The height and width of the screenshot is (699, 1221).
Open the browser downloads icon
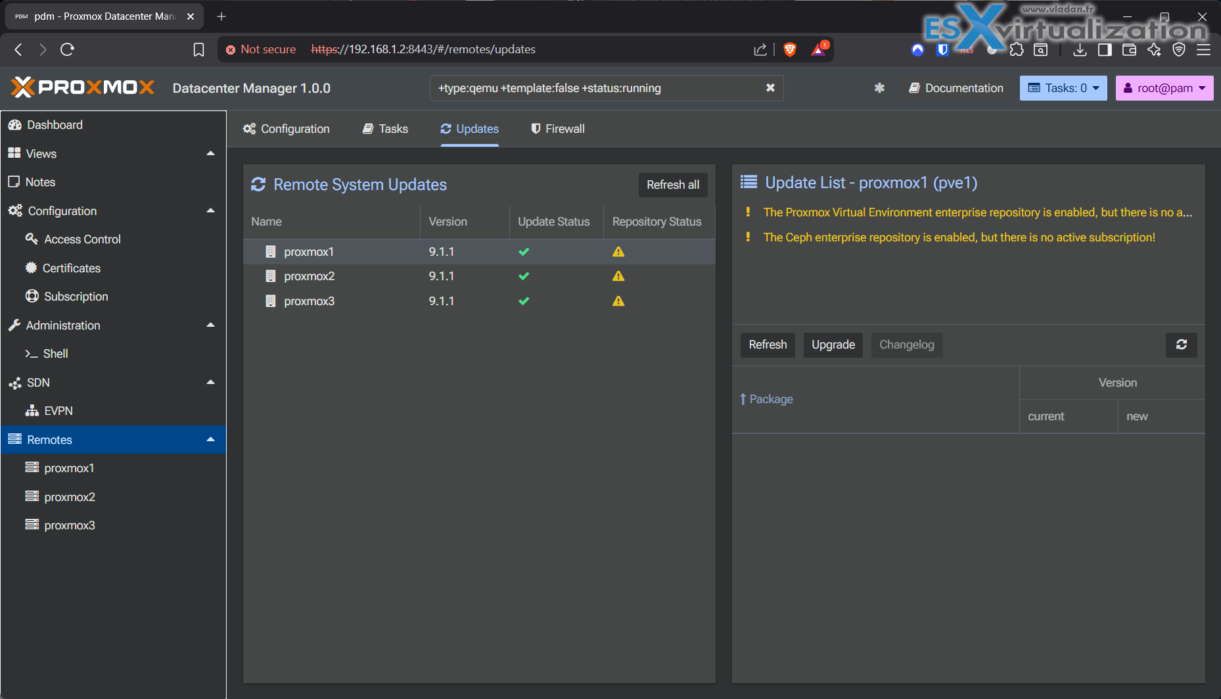click(x=1079, y=50)
